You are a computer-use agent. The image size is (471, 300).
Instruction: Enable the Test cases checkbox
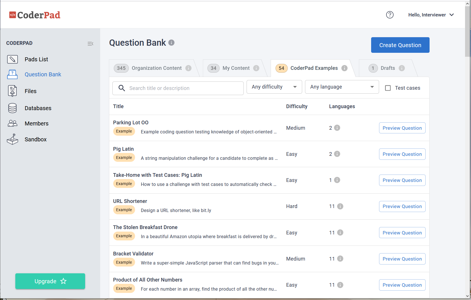388,88
